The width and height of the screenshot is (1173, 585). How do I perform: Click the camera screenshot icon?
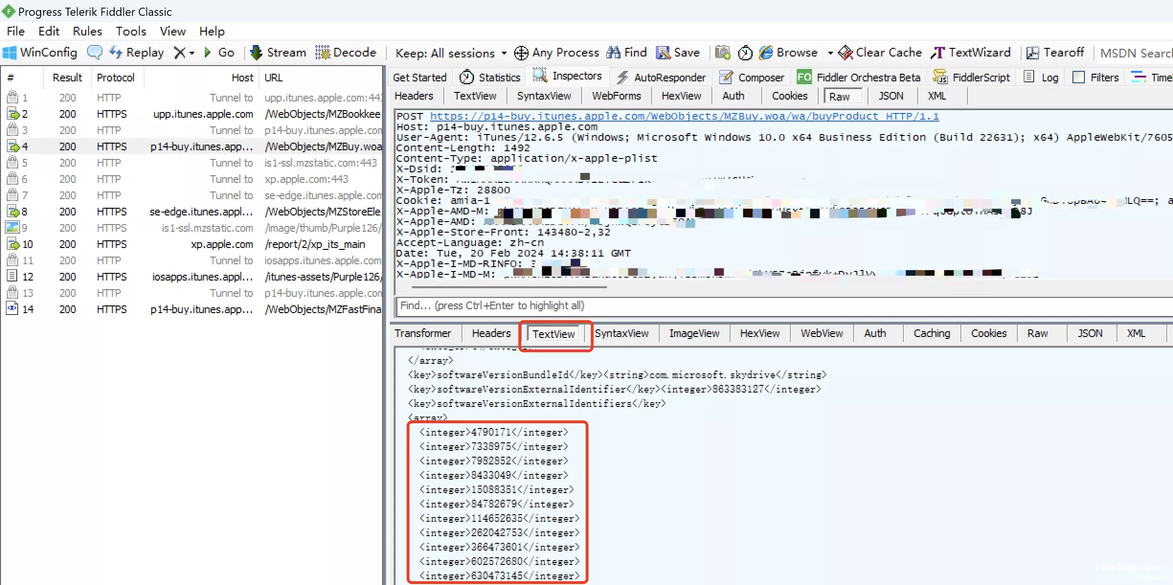722,52
